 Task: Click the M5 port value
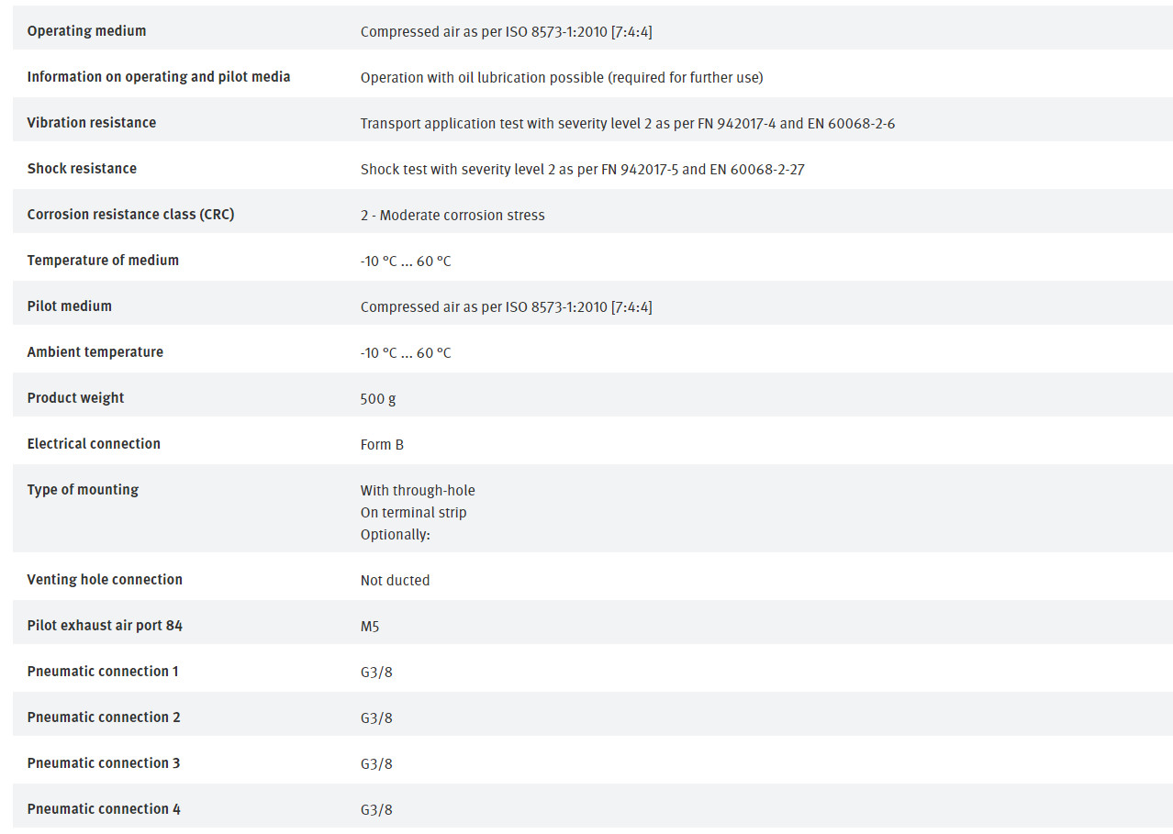(x=370, y=627)
